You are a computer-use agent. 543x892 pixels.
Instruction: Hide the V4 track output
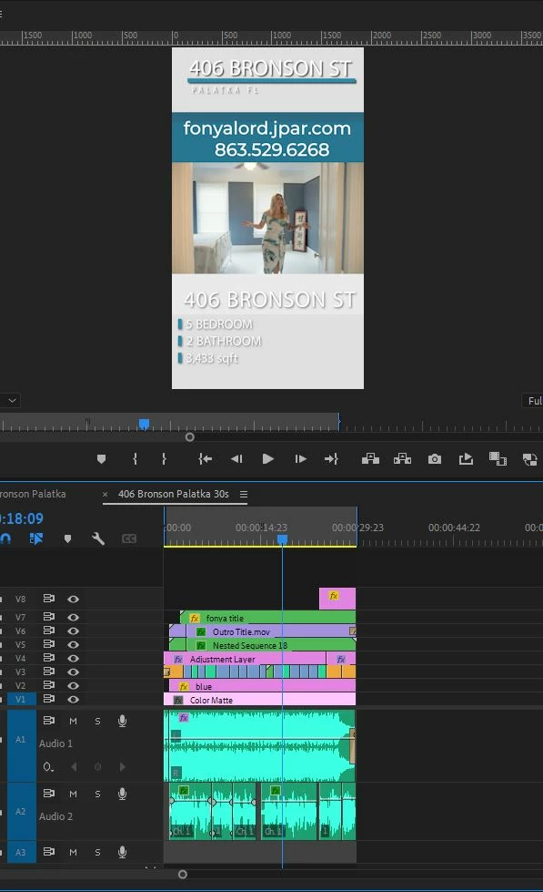[x=74, y=658]
